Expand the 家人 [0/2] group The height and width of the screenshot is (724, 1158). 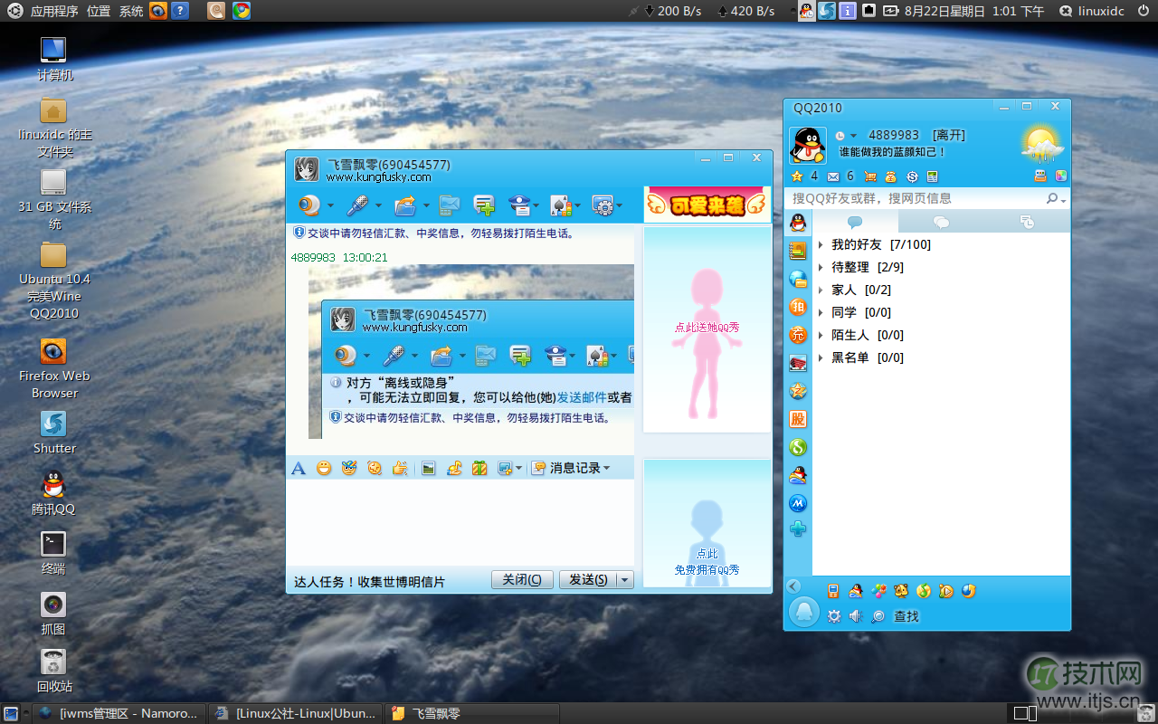click(x=821, y=290)
